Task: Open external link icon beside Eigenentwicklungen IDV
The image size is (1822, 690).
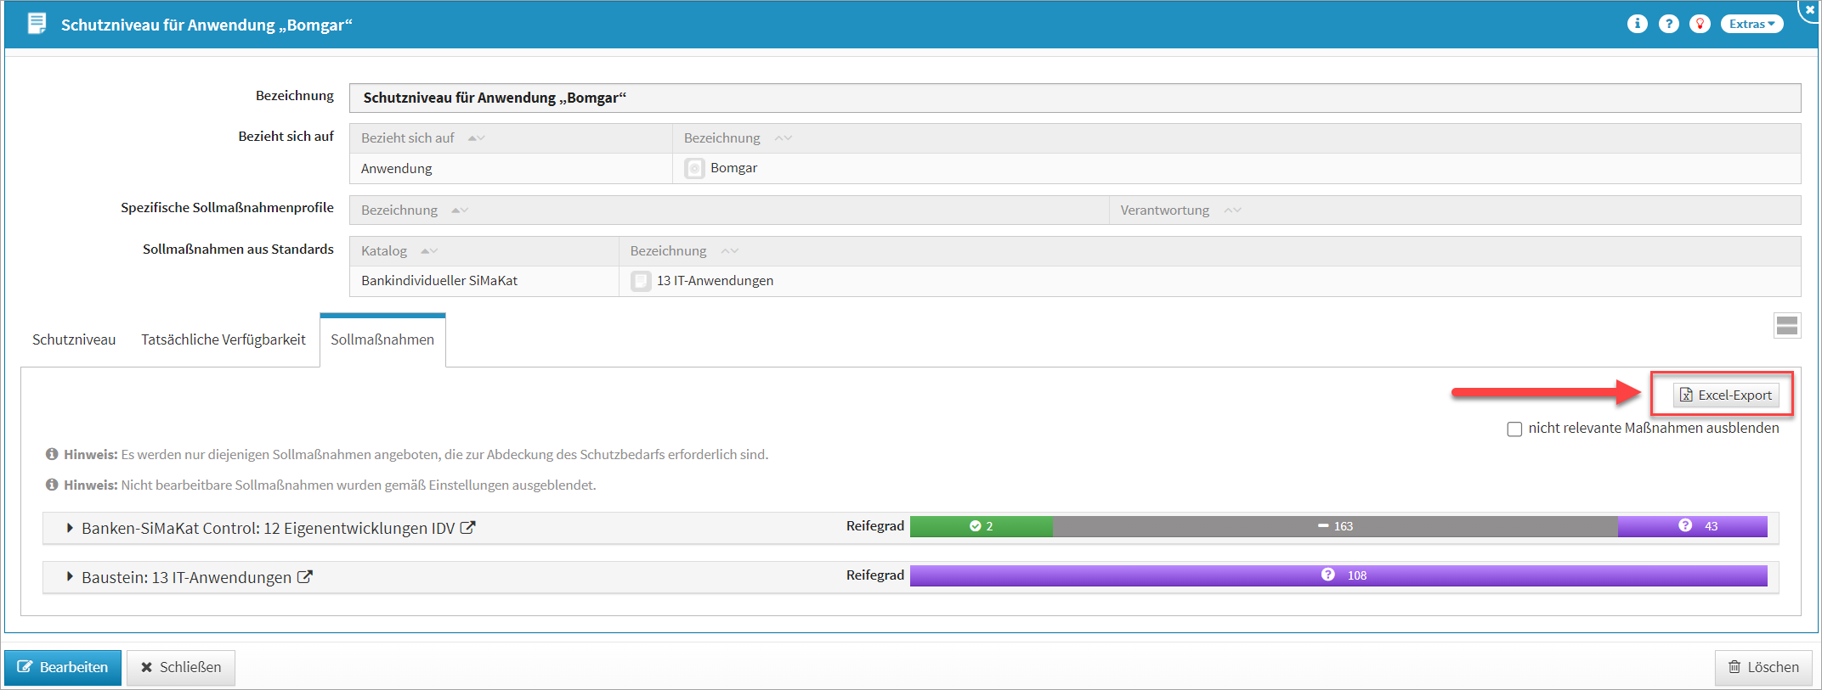Action: pyautogui.click(x=467, y=528)
